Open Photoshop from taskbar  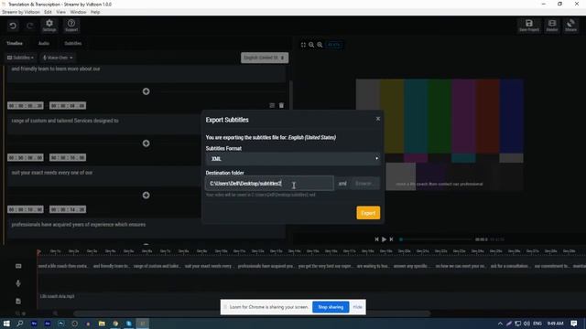(61, 324)
